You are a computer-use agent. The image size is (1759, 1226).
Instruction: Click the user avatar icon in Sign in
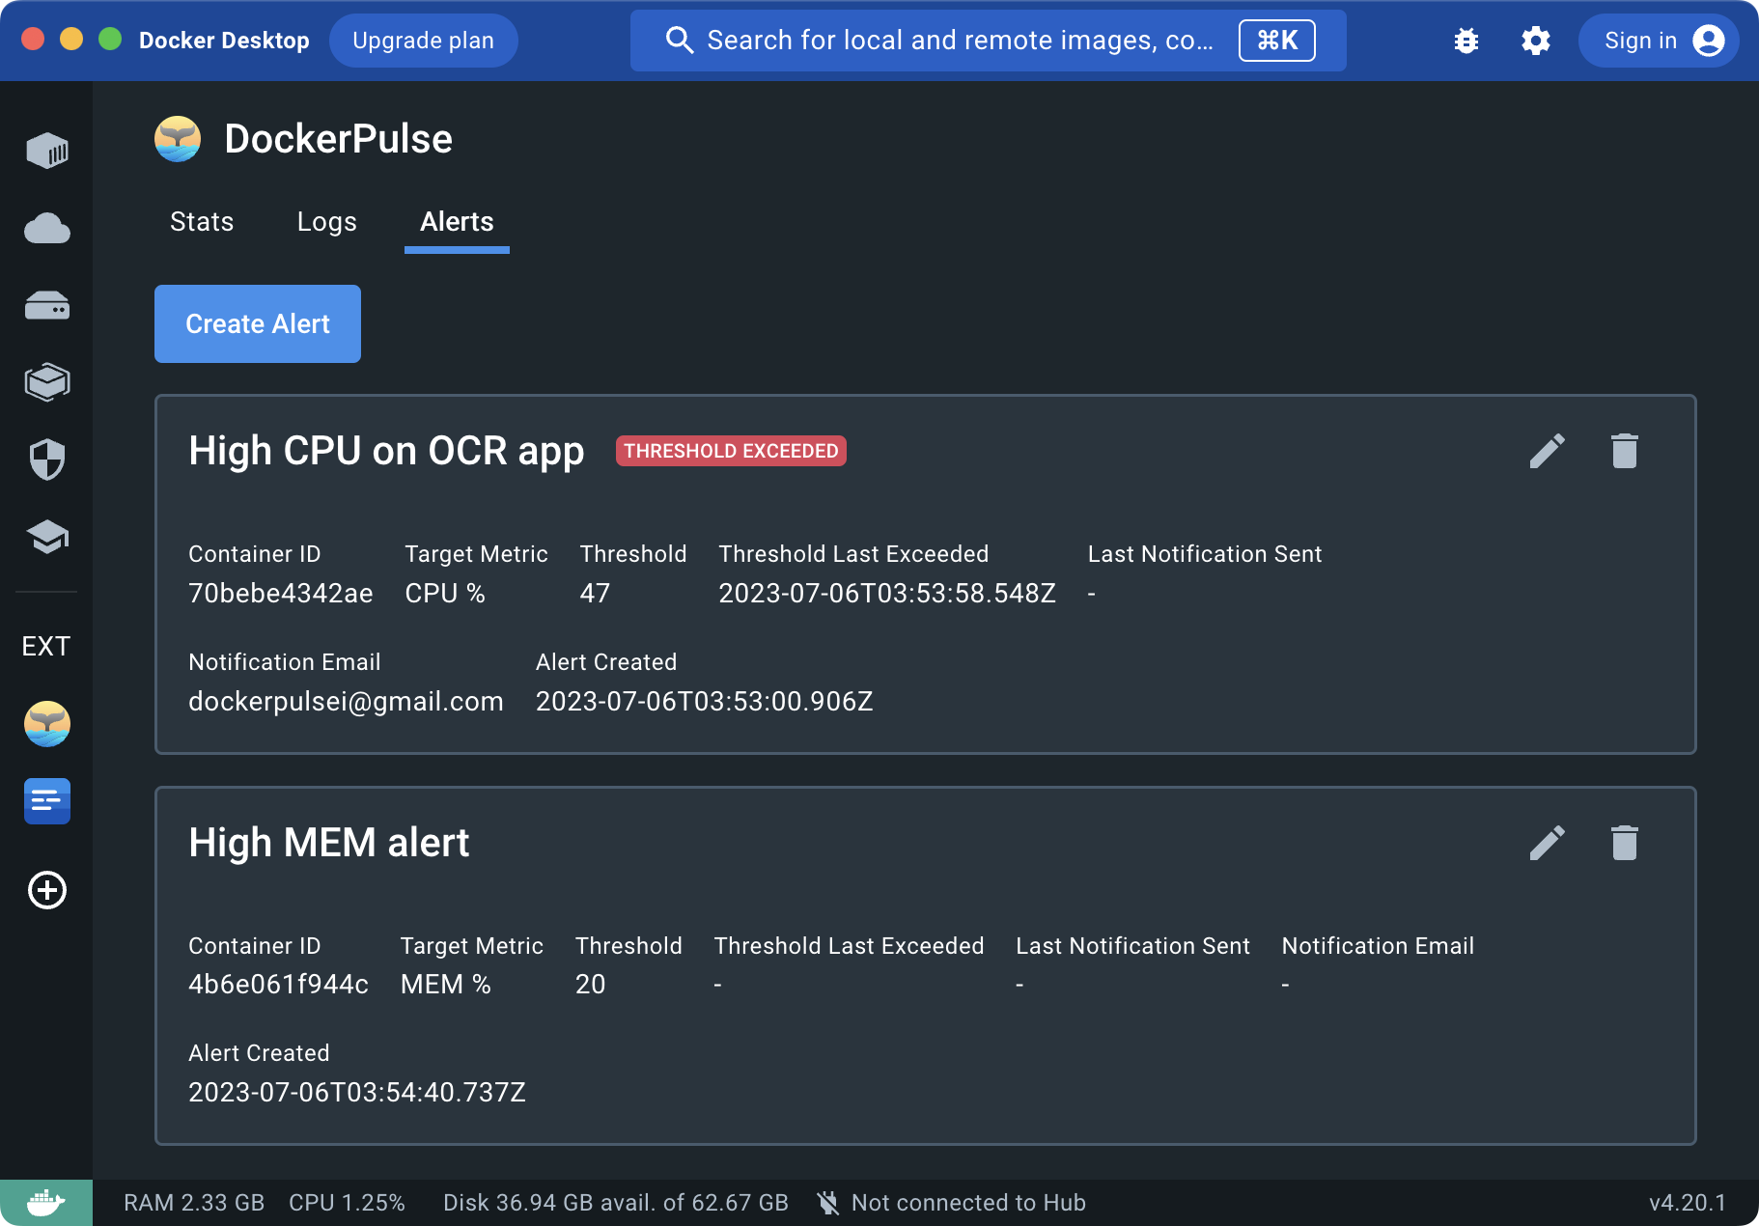tap(1708, 41)
